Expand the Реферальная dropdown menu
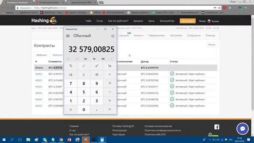Viewport: 254px width, 143px height. point(157,35)
